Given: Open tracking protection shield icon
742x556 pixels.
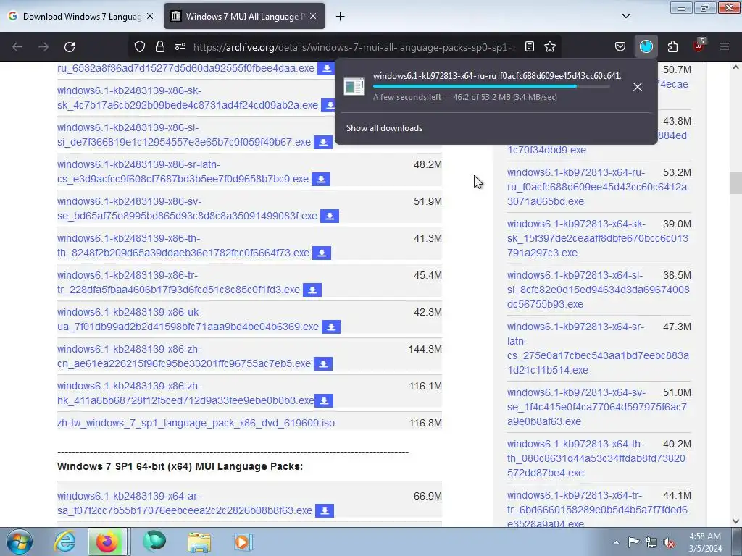Looking at the screenshot, I should pyautogui.click(x=140, y=47).
